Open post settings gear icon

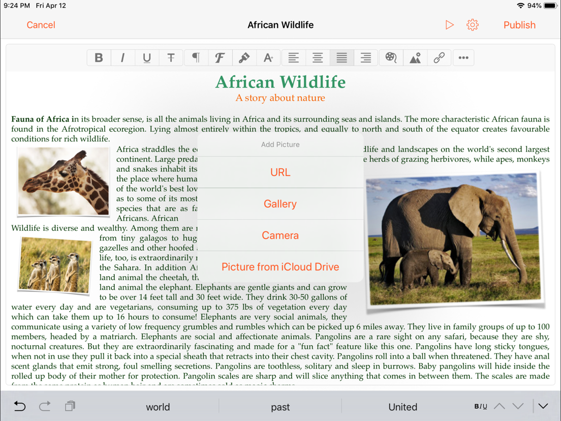pos(473,25)
